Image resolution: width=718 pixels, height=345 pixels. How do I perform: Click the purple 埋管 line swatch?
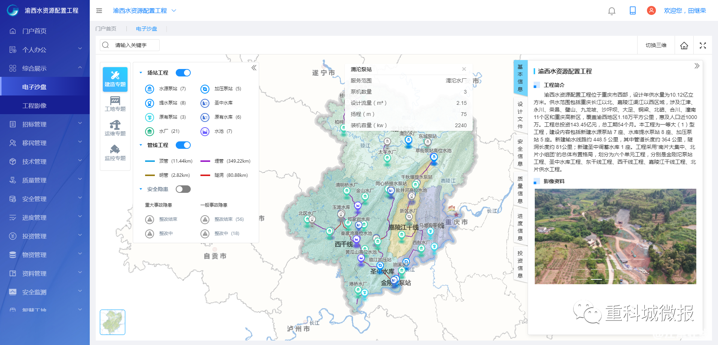pyautogui.click(x=205, y=161)
